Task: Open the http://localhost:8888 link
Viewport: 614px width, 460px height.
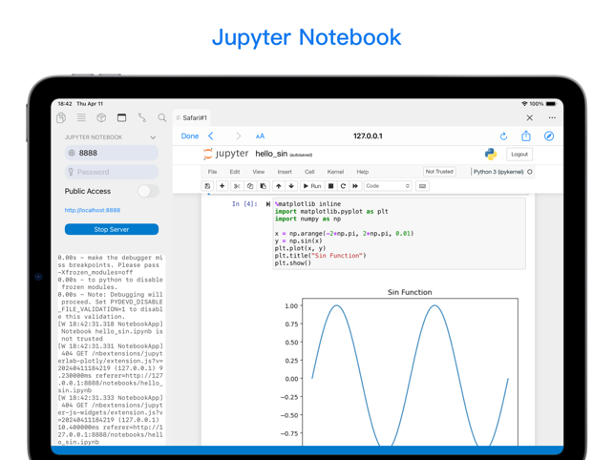Action: 93,210
